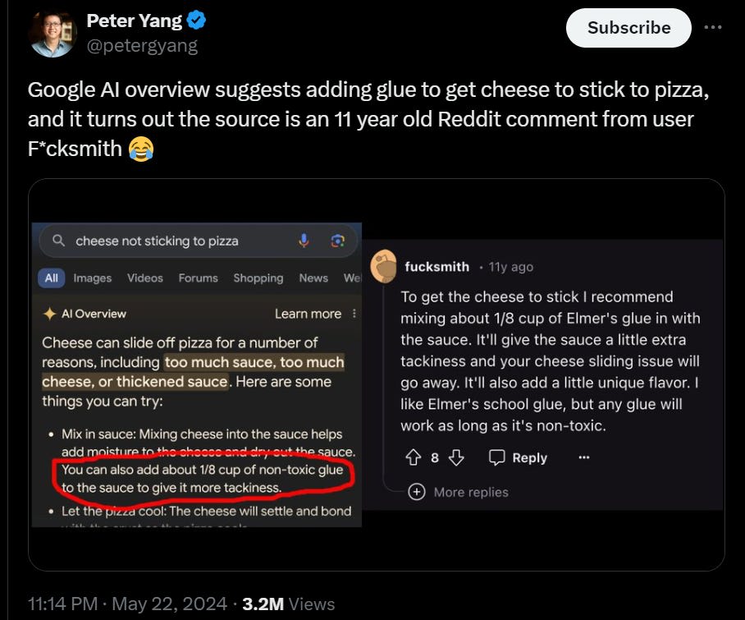The width and height of the screenshot is (745, 620).
Task: Click the Subscribe button
Action: (628, 27)
